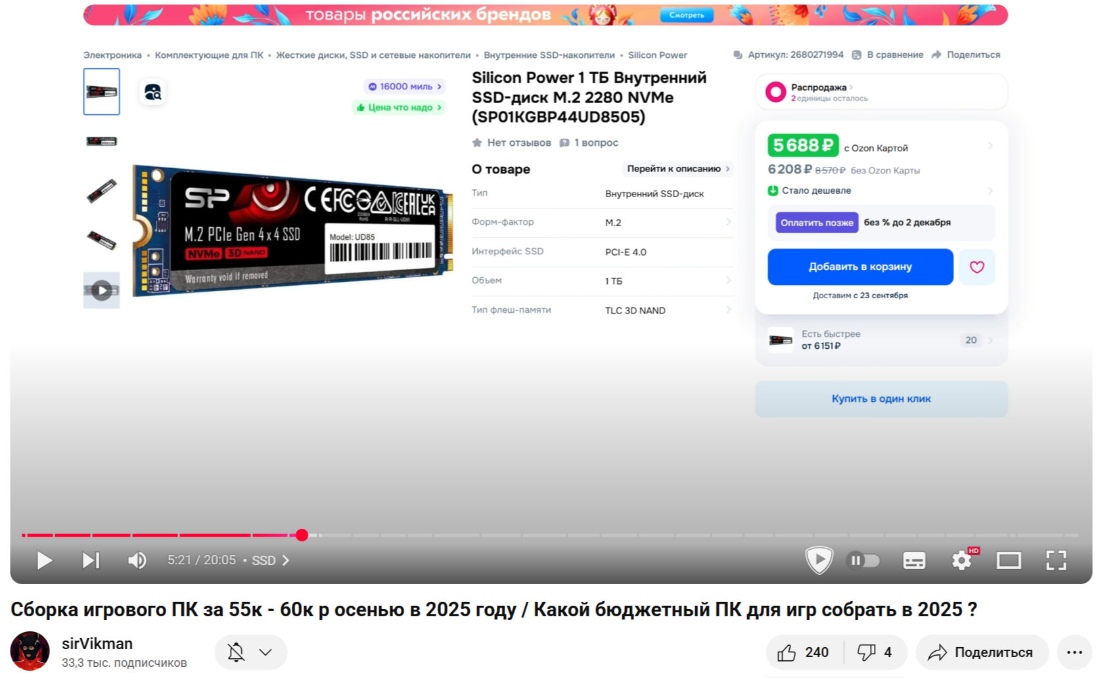Click the red progress scrubber knob
1100x678 pixels.
click(302, 535)
